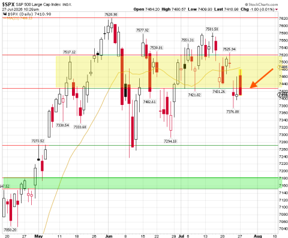Click the 7525.94 price label
This screenshot has width=288, height=238.
pyautogui.click(x=229, y=49)
